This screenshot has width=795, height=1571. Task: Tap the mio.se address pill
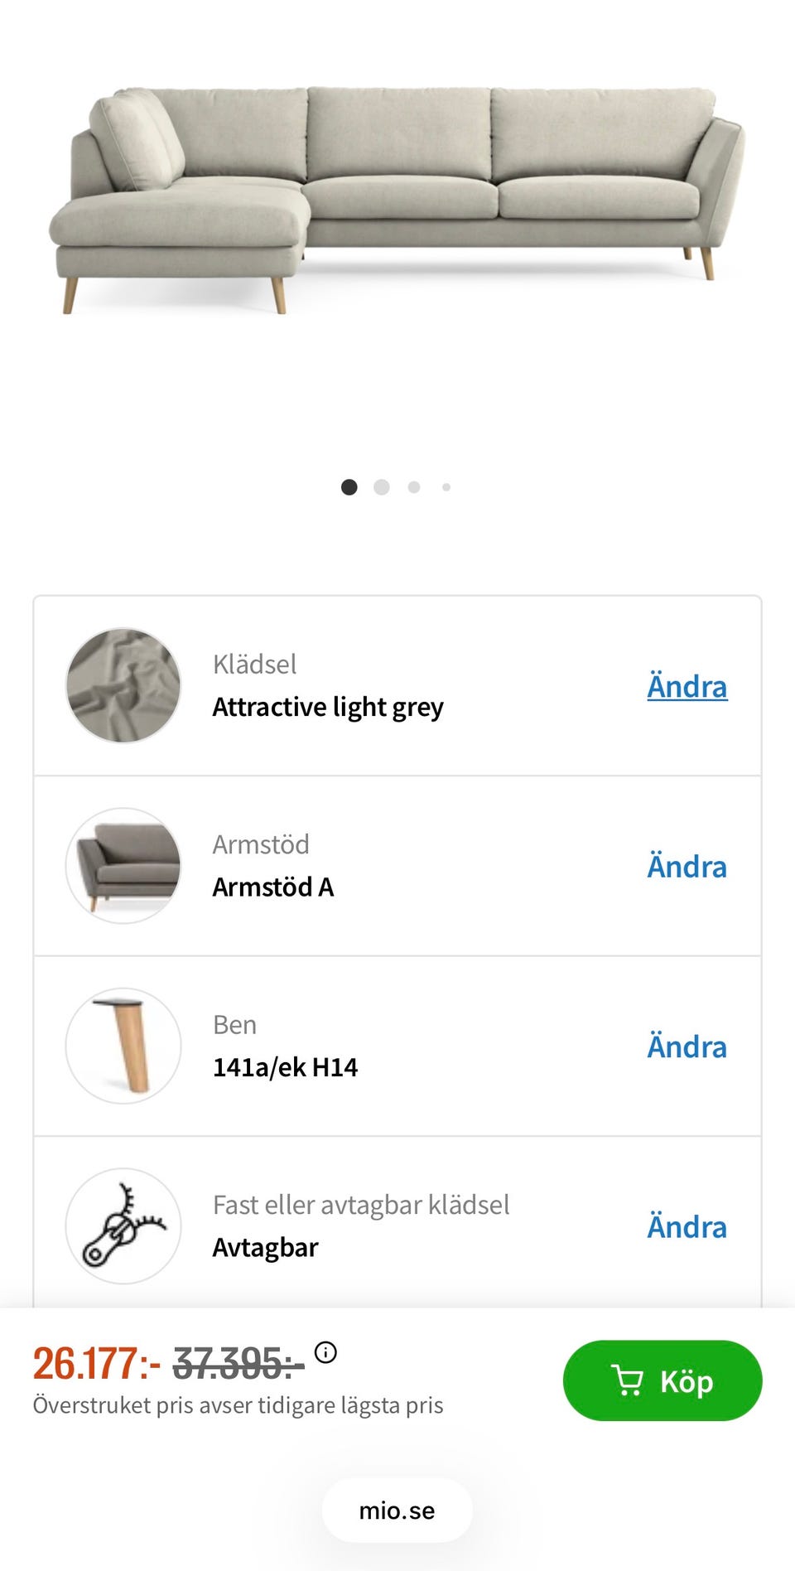(x=397, y=1511)
